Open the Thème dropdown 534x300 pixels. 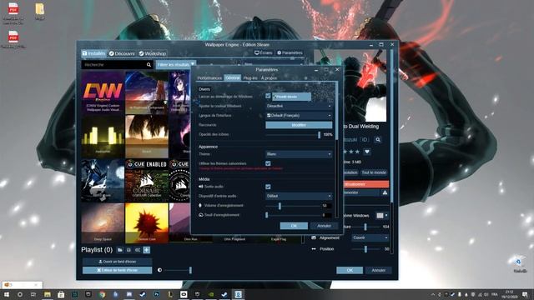pyautogui.click(x=299, y=154)
